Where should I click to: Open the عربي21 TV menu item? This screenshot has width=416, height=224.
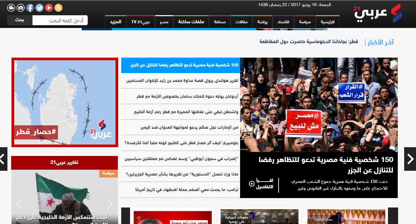point(140,22)
